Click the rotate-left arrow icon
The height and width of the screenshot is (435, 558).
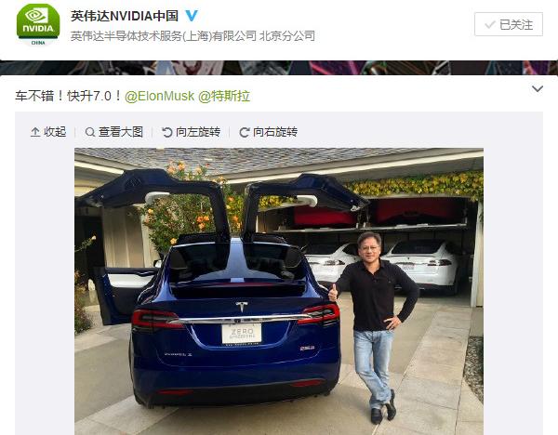(x=166, y=132)
